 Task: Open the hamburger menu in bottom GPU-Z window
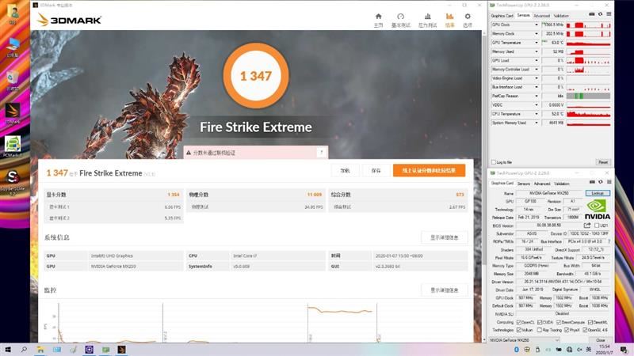coord(609,182)
